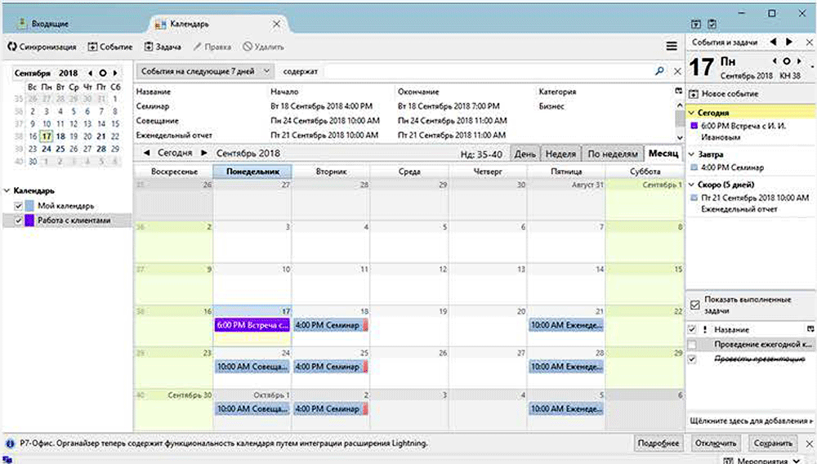Click blue color swatch of Мой календарь
The width and height of the screenshot is (817, 464).
tap(29, 206)
